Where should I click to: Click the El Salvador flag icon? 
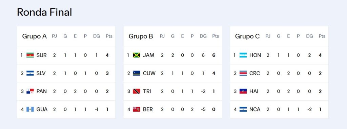tap(30, 73)
